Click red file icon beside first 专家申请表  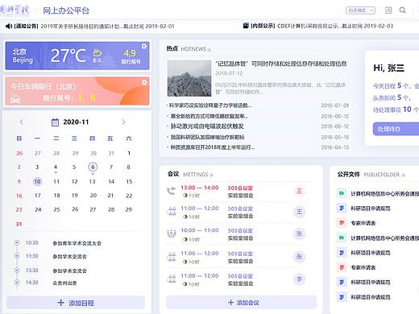tap(342, 222)
